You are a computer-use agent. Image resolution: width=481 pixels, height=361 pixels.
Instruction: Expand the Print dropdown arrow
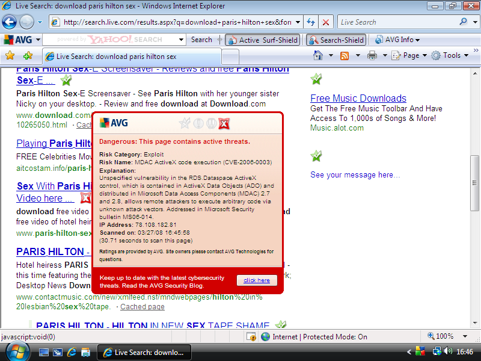point(385,55)
